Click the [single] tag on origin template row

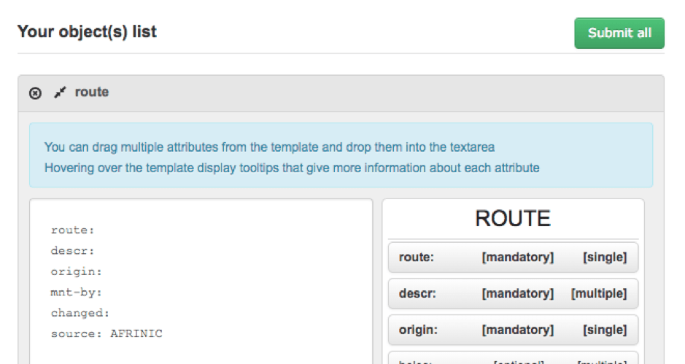click(605, 330)
